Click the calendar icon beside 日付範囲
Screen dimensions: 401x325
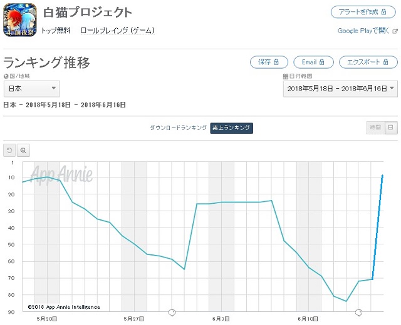[285, 76]
